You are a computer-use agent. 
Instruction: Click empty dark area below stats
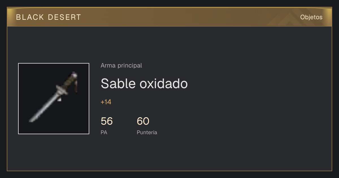pos(169,154)
